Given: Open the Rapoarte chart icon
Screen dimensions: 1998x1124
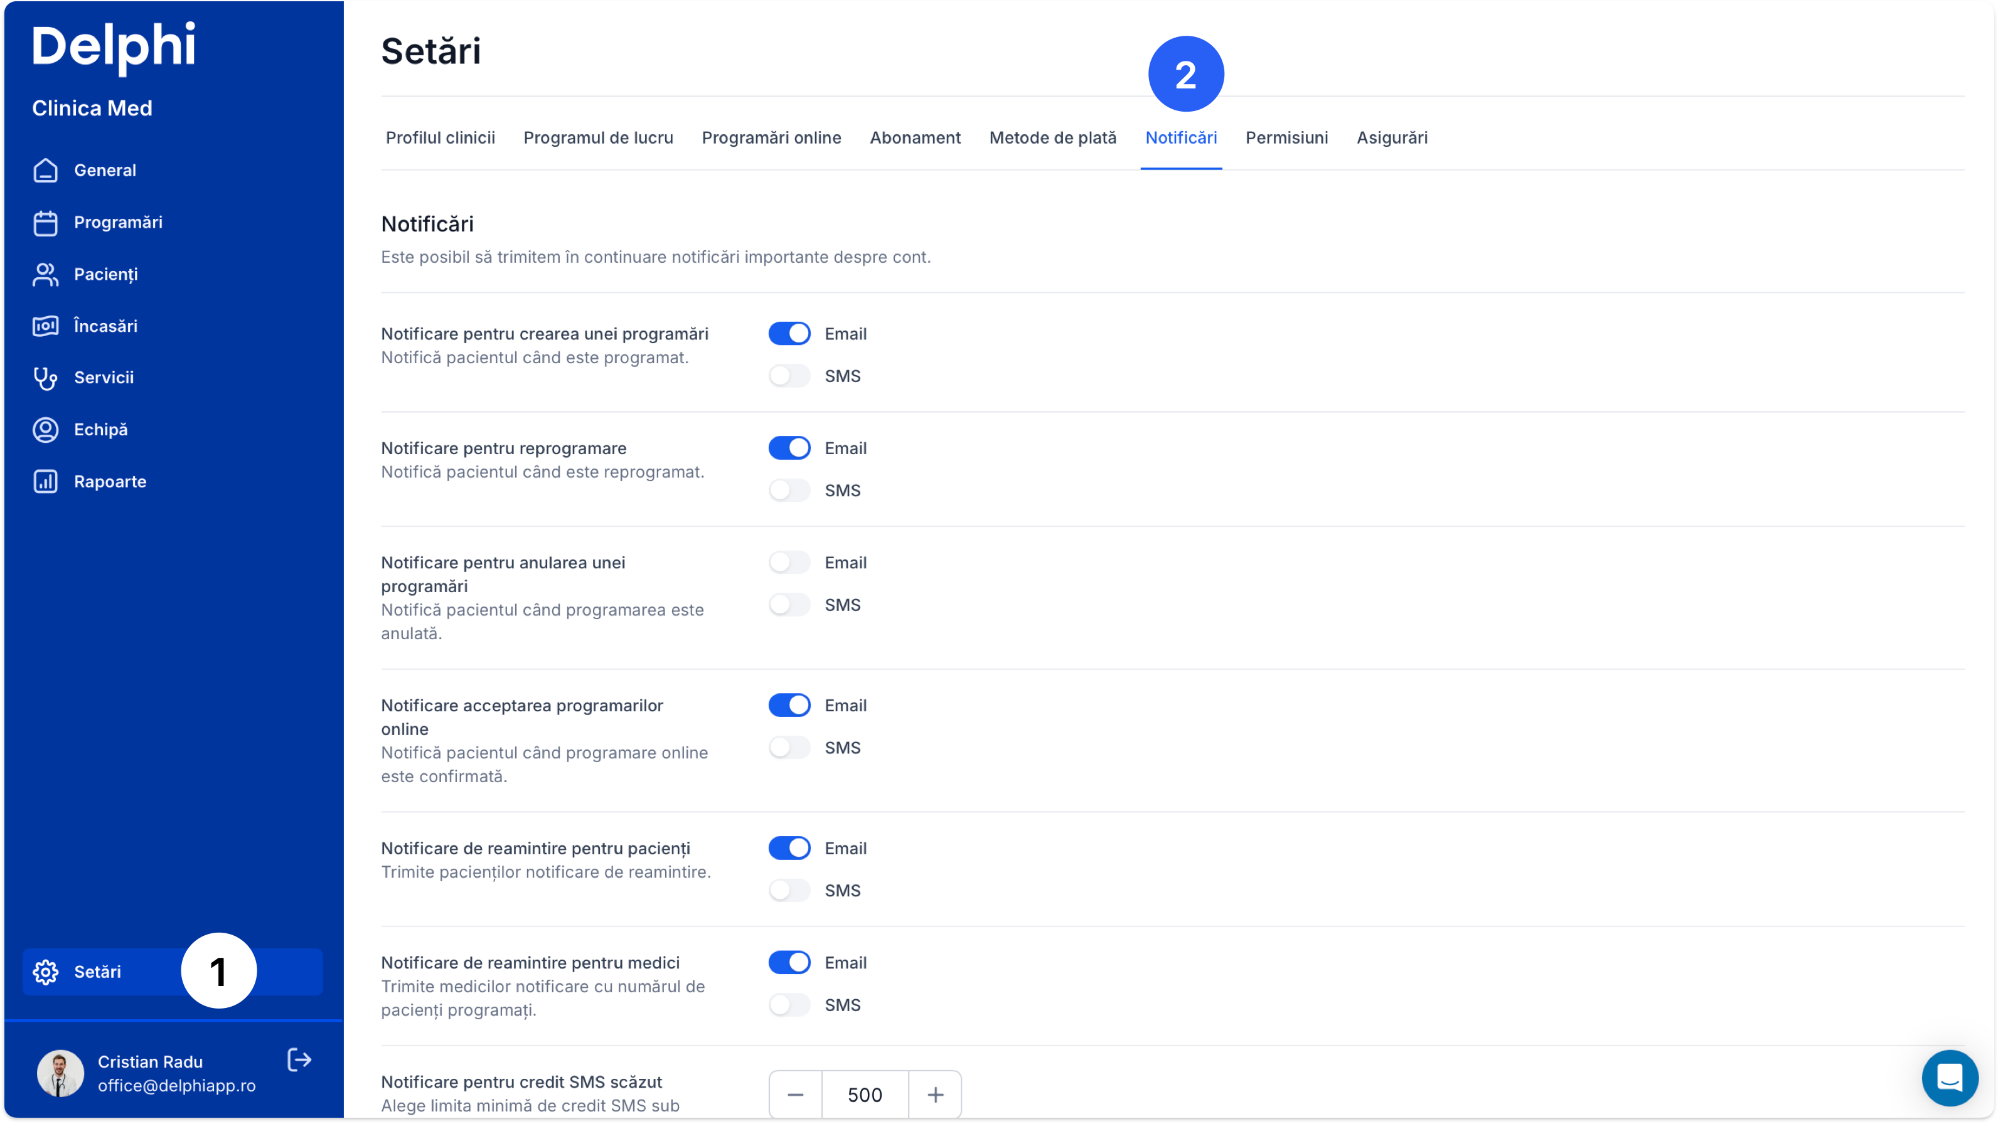Looking at the screenshot, I should click(46, 481).
